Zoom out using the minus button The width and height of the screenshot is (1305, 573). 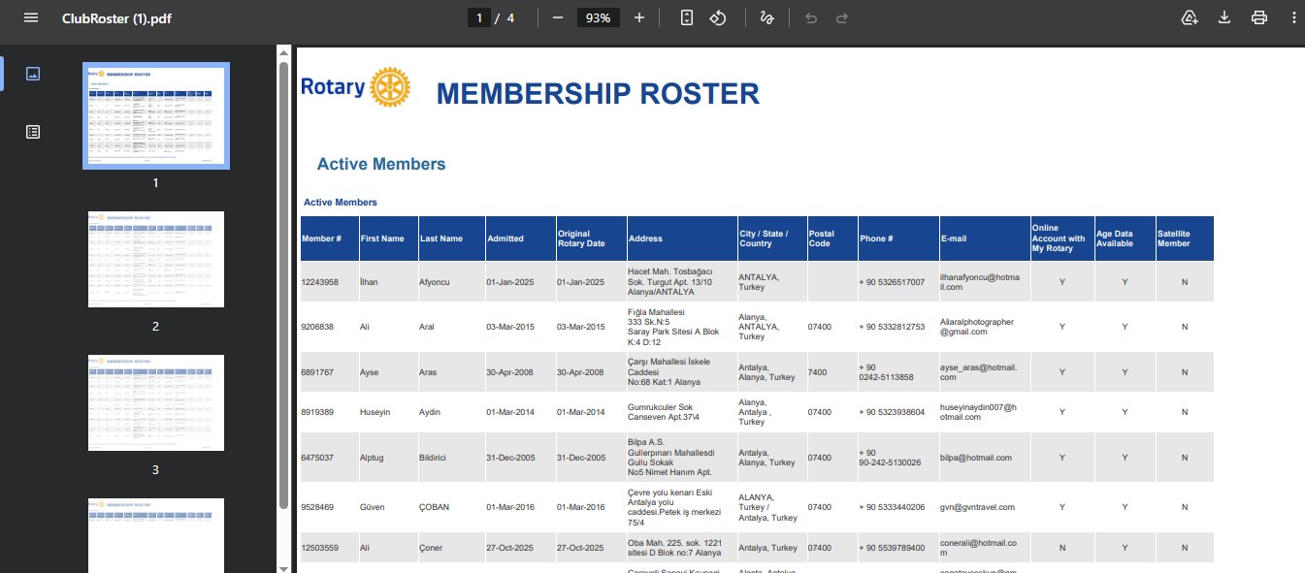tap(558, 18)
